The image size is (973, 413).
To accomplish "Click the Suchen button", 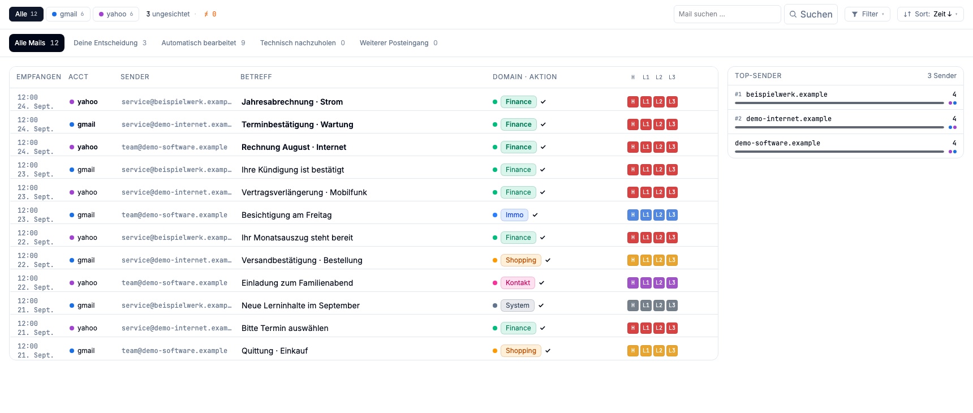I will (811, 14).
